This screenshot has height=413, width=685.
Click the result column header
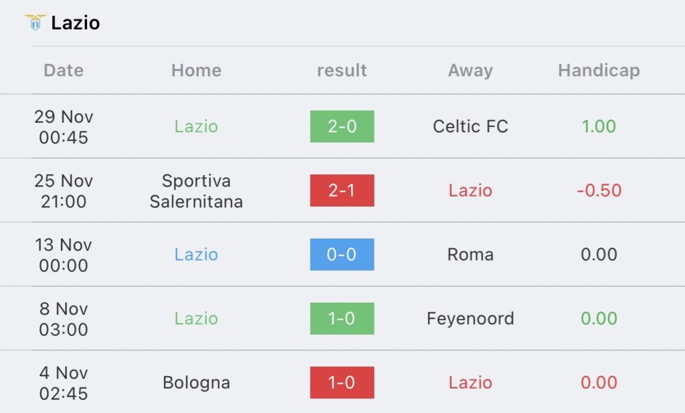[x=342, y=70]
